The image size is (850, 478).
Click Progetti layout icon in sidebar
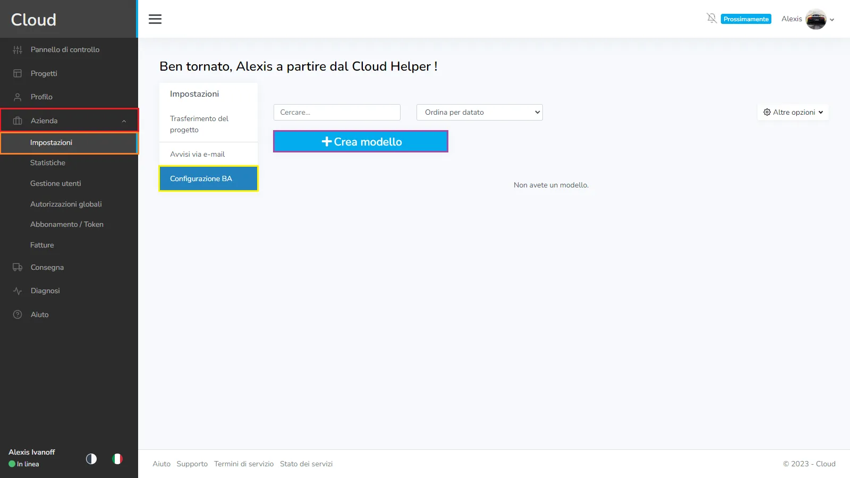pos(18,73)
